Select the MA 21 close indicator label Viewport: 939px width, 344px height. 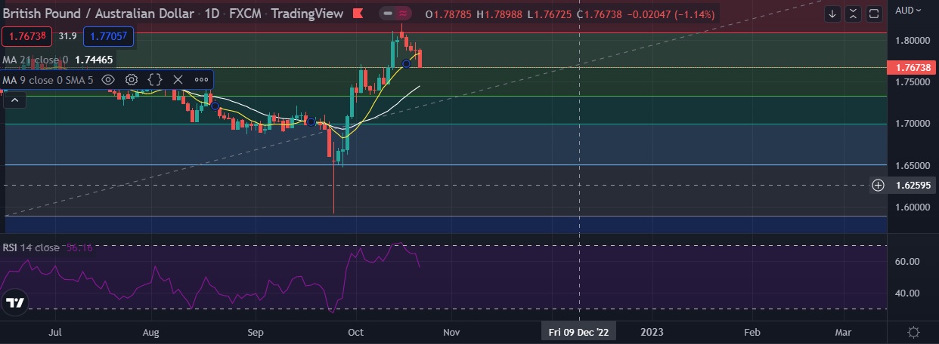36,60
